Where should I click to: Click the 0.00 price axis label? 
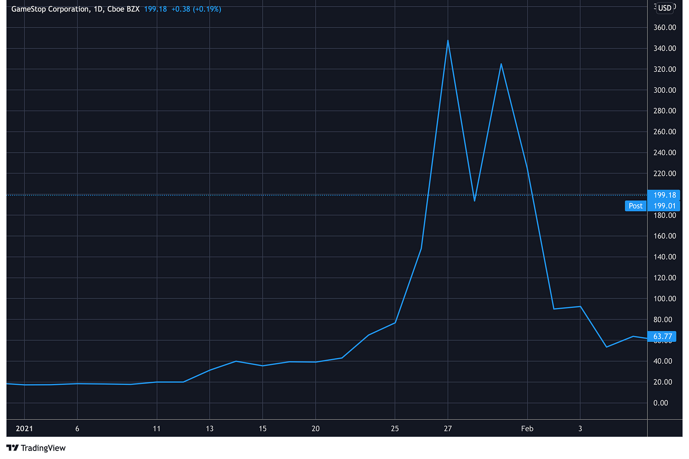tap(661, 403)
